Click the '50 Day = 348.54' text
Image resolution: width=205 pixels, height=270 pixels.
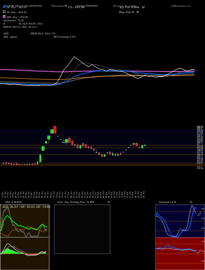pos(17,12)
